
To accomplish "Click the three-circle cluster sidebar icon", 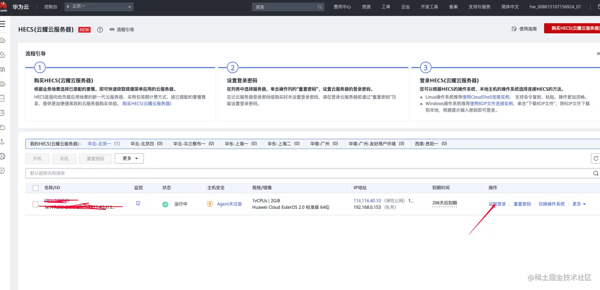I will pos(2,55).
